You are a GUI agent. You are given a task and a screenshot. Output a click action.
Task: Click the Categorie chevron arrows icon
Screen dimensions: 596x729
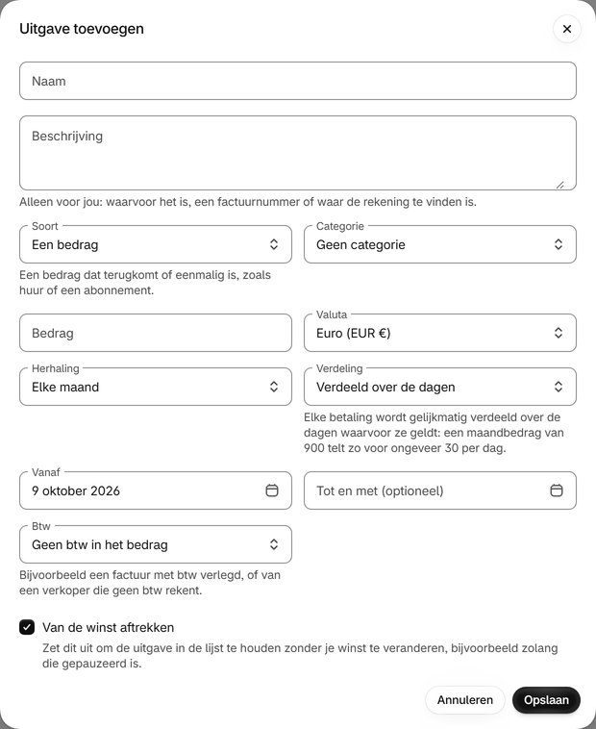point(559,244)
